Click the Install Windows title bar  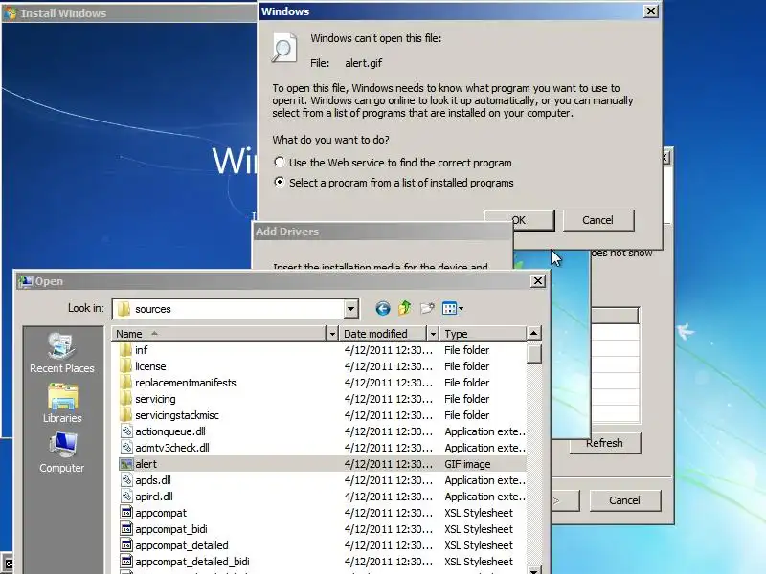tap(129, 12)
